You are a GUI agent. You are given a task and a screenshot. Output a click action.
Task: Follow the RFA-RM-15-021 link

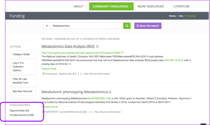pyautogui.click(x=173, y=60)
